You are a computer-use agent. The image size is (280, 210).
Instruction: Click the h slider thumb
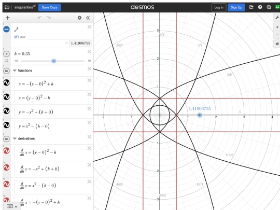(53, 61)
